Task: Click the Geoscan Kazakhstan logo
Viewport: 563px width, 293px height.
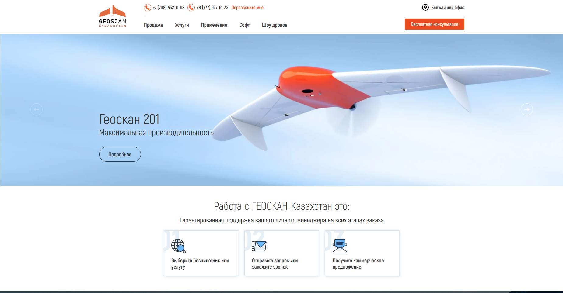Action: 112,16
